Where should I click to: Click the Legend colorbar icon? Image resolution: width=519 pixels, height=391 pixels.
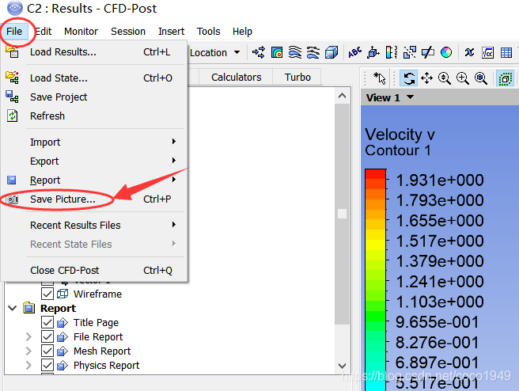[392, 52]
